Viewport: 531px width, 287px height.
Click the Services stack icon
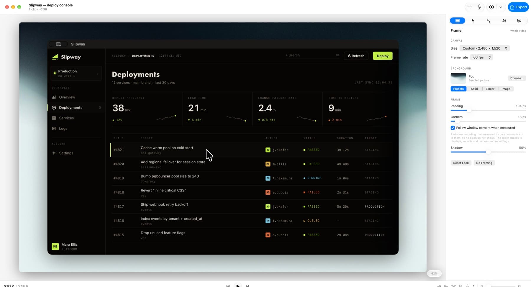point(54,118)
